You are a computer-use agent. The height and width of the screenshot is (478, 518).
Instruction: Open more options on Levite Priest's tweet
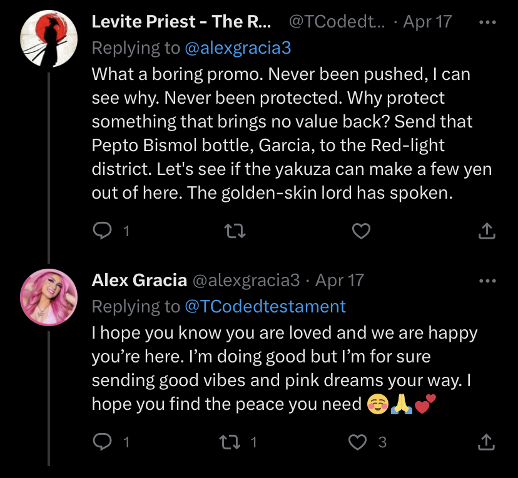487,22
